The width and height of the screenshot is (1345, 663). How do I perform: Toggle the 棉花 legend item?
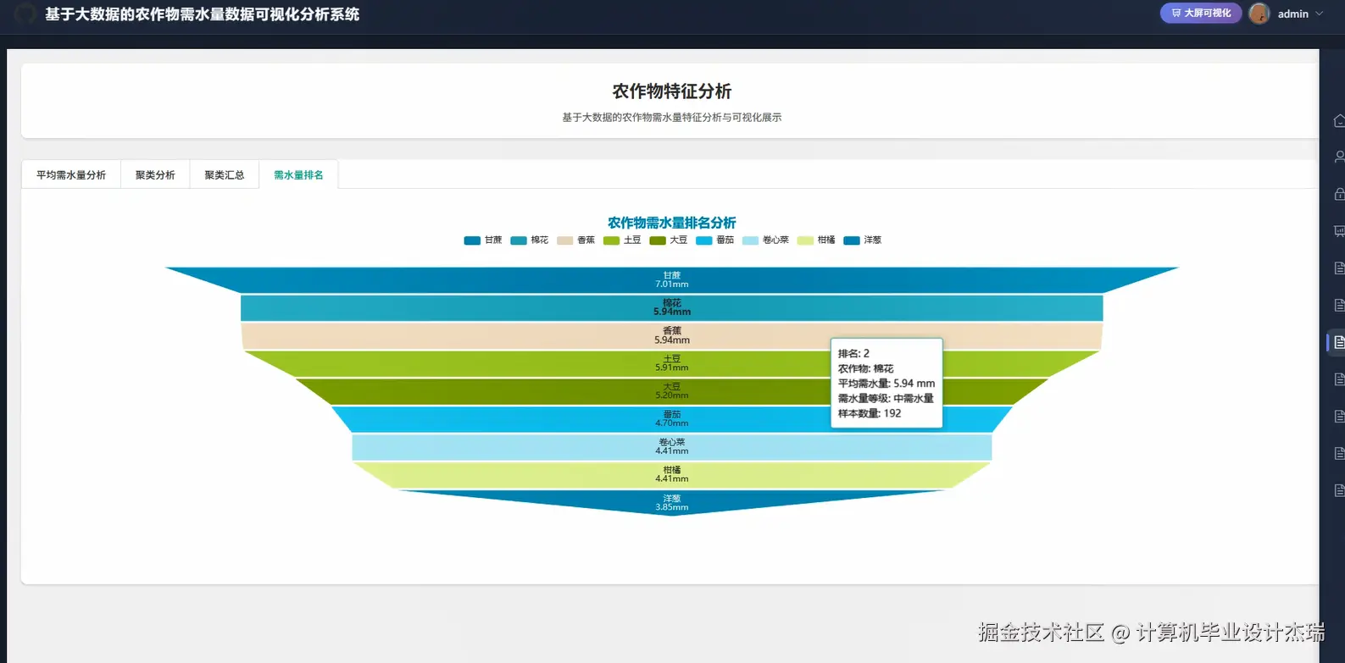click(530, 240)
